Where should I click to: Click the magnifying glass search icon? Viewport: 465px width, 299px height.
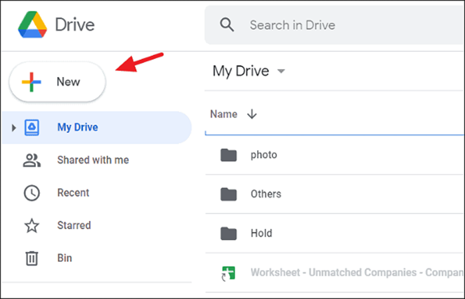(x=227, y=25)
